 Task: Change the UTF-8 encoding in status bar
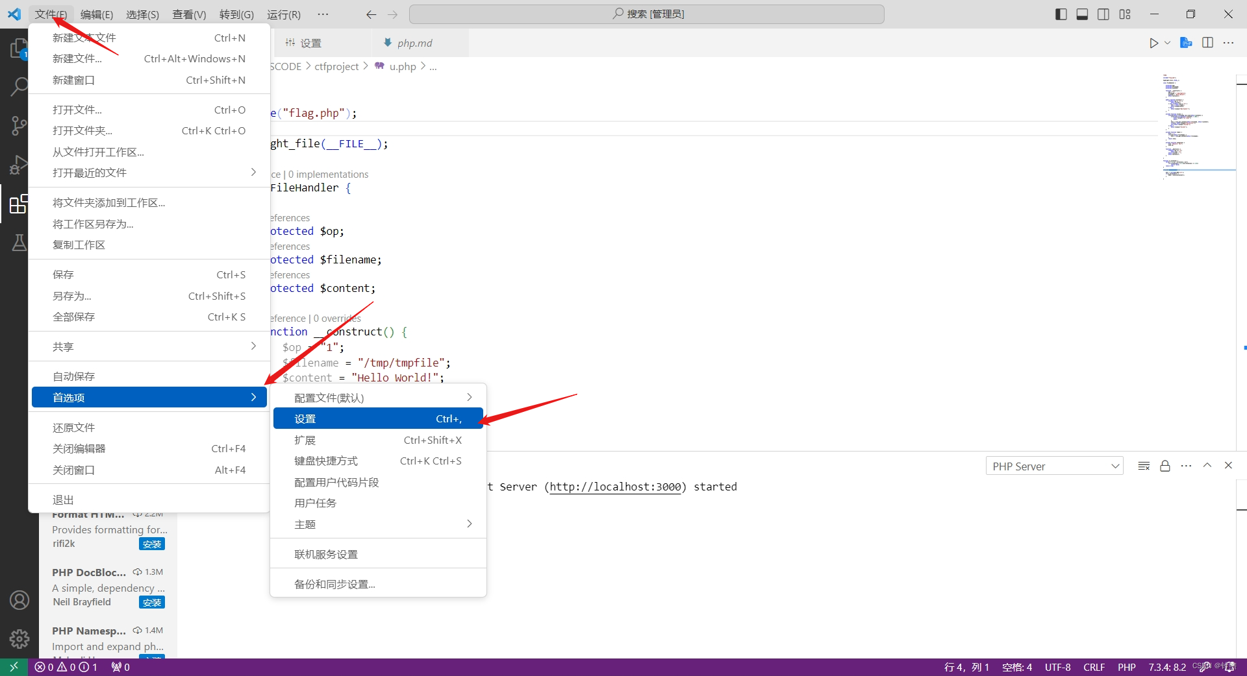point(1057,667)
